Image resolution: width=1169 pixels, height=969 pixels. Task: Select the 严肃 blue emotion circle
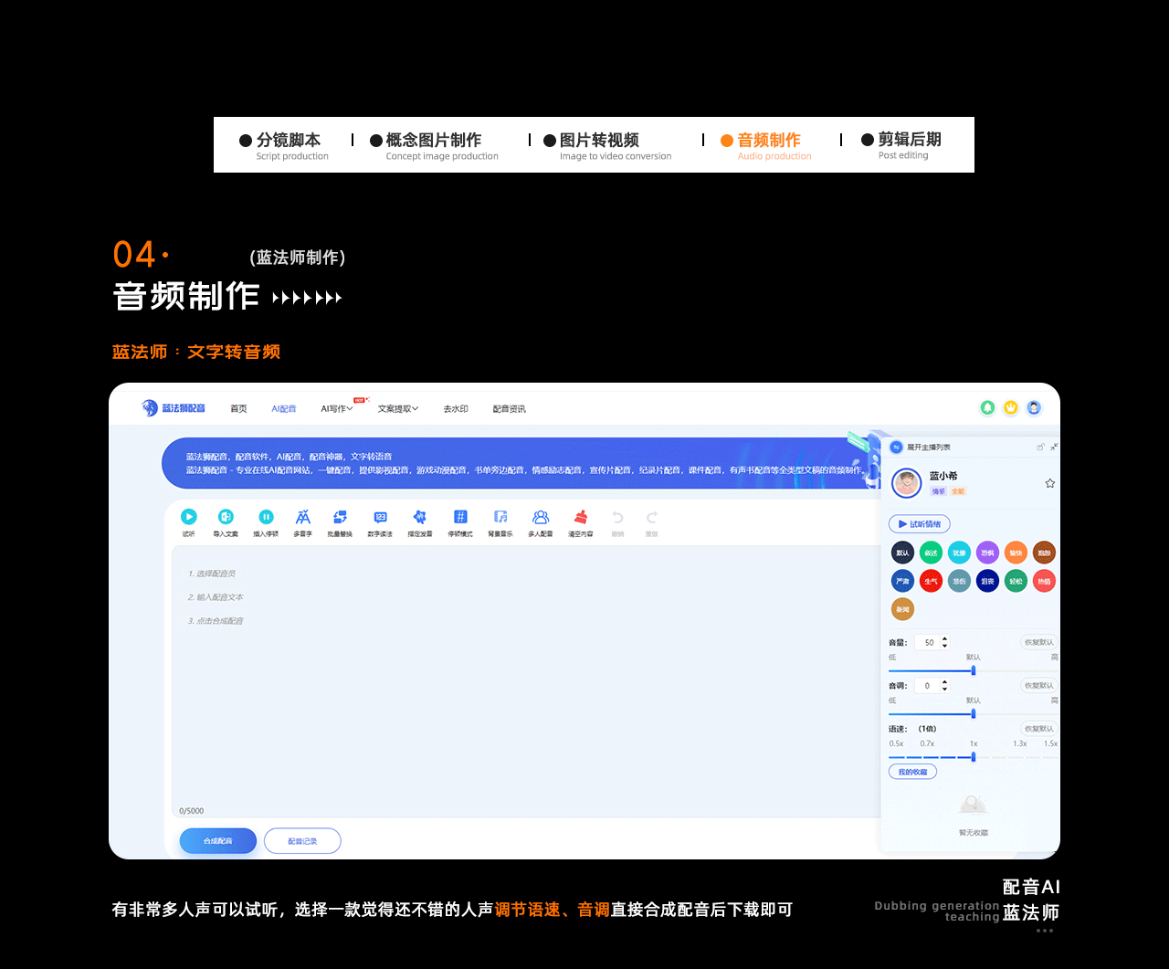coord(902,581)
